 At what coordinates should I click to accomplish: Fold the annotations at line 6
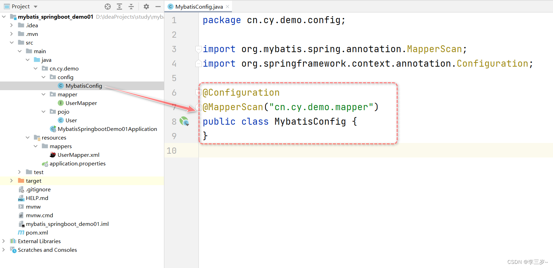click(x=198, y=93)
